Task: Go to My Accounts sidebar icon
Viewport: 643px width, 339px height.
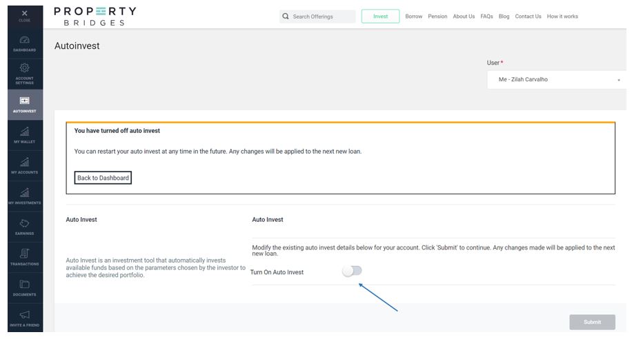Action: 24,163
